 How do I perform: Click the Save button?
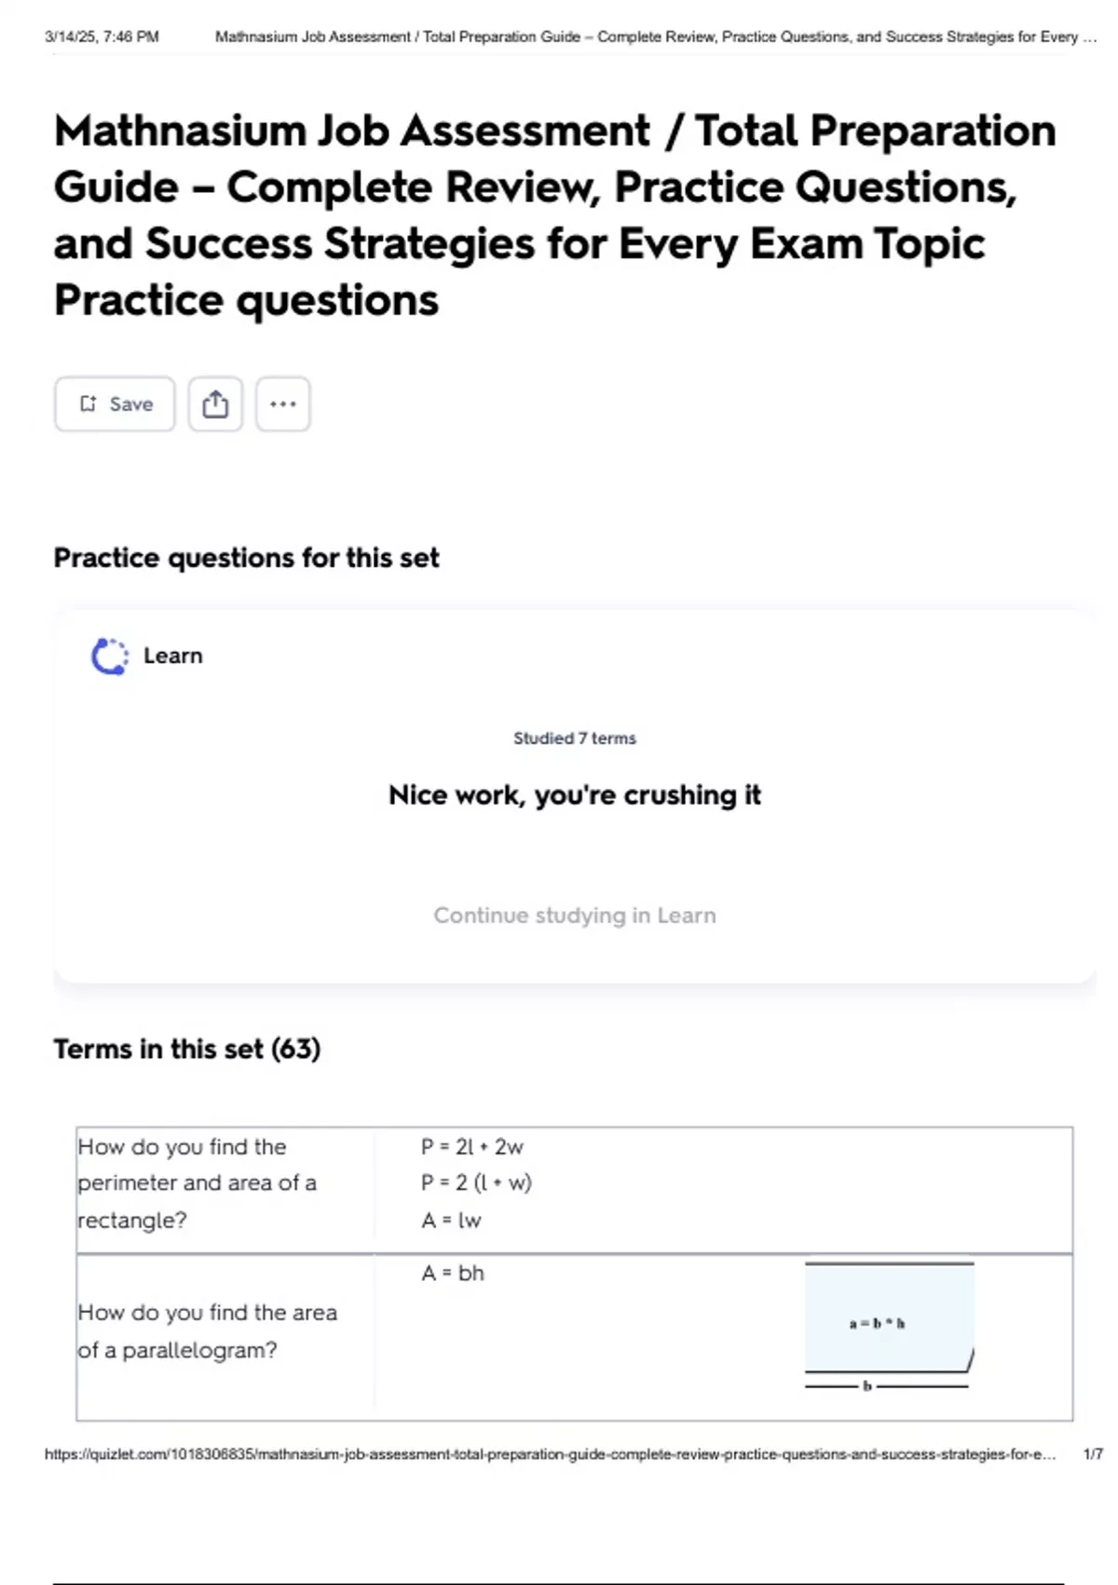pos(115,404)
